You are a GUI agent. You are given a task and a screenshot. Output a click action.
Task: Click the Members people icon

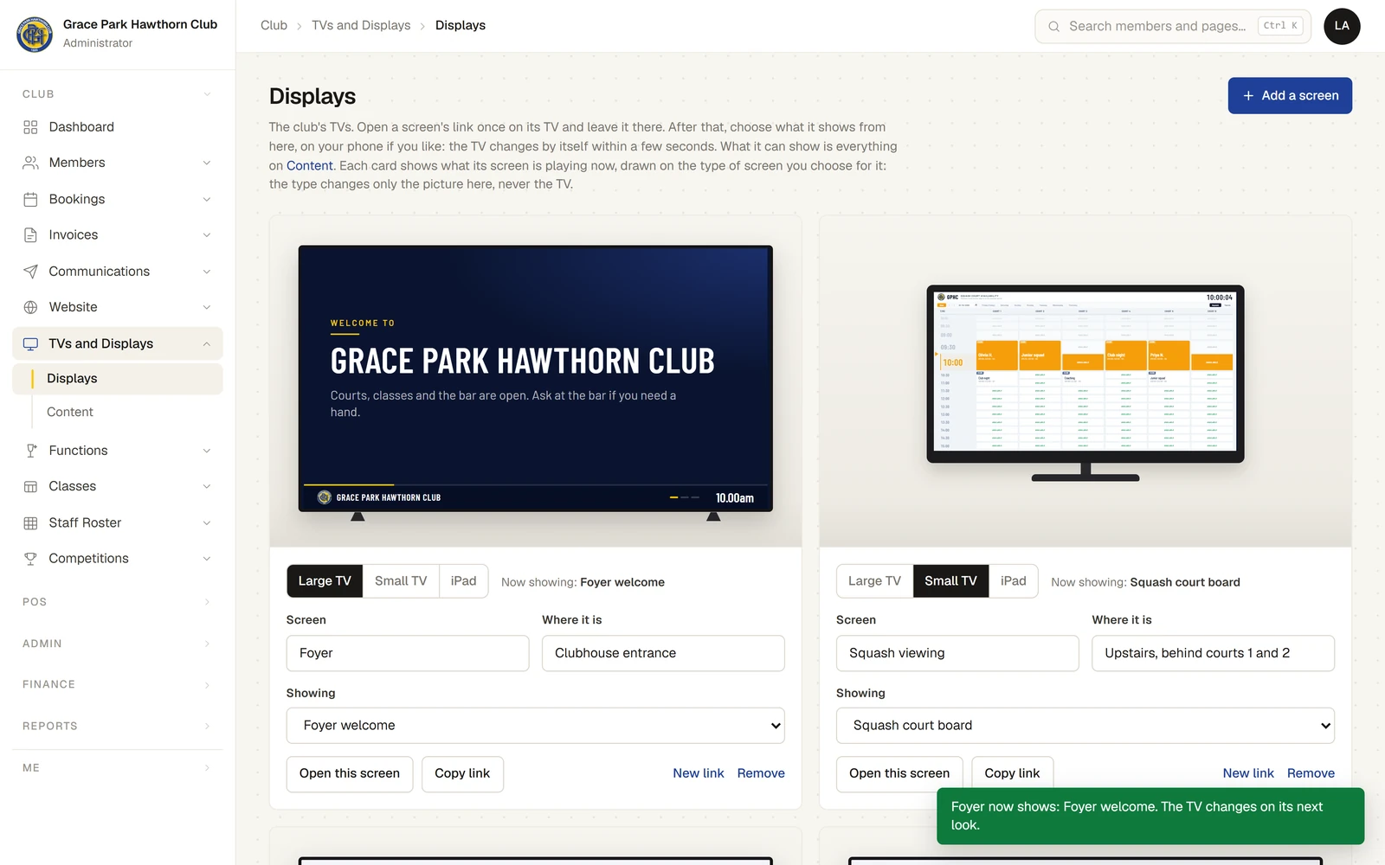pyautogui.click(x=30, y=163)
